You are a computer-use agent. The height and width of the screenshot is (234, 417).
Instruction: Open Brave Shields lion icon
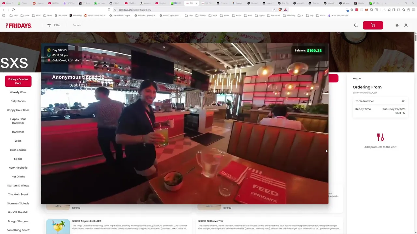[280, 10]
